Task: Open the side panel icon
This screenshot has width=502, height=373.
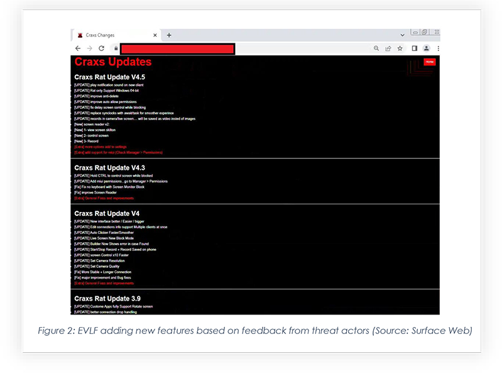Action: pos(414,48)
